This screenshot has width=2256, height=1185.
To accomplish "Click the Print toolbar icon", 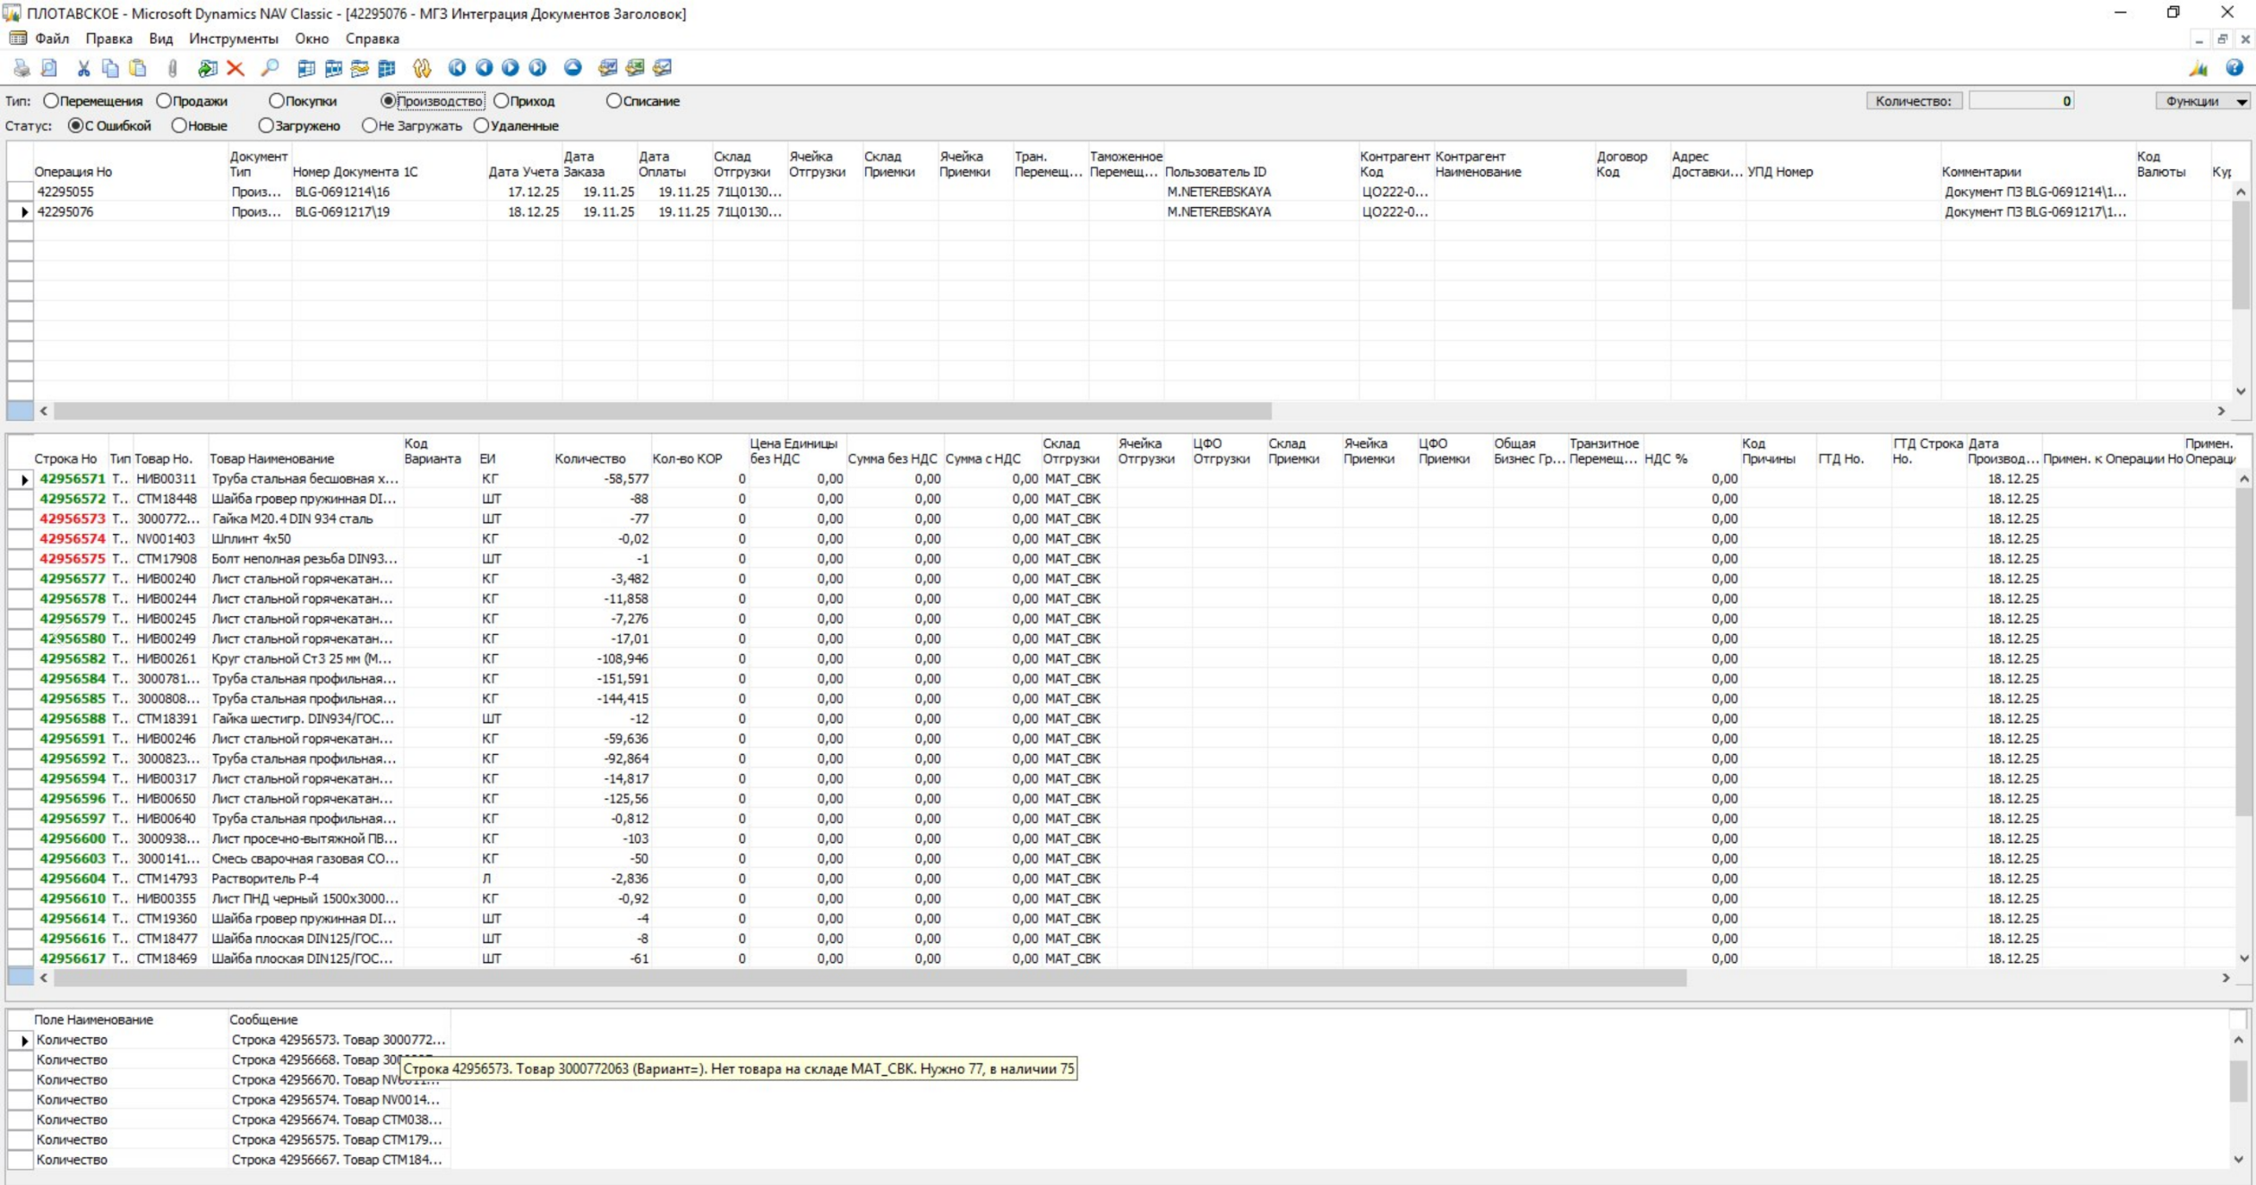I will coord(21,68).
